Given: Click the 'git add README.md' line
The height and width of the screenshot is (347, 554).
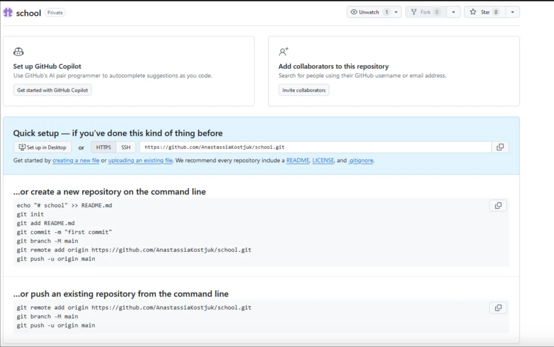Looking at the screenshot, I should 45,223.
